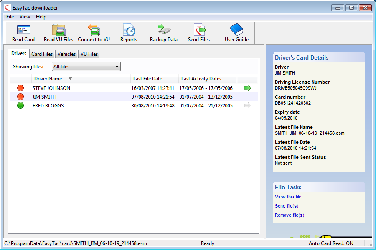Click activity dates 01/07/2004 - 13/12/2005
This screenshot has width=376, height=250.
(x=206, y=97)
